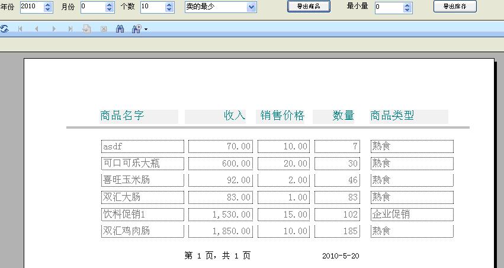Click the 企业促销 type cell
Image resolution: width=504 pixels, height=268 pixels.
[x=412, y=214]
